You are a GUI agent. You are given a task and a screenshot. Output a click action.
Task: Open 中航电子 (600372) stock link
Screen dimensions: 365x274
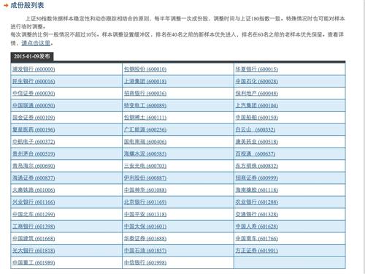click(x=34, y=142)
